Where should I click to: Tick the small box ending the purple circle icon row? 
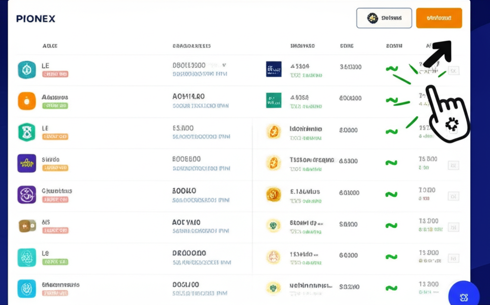(453, 196)
